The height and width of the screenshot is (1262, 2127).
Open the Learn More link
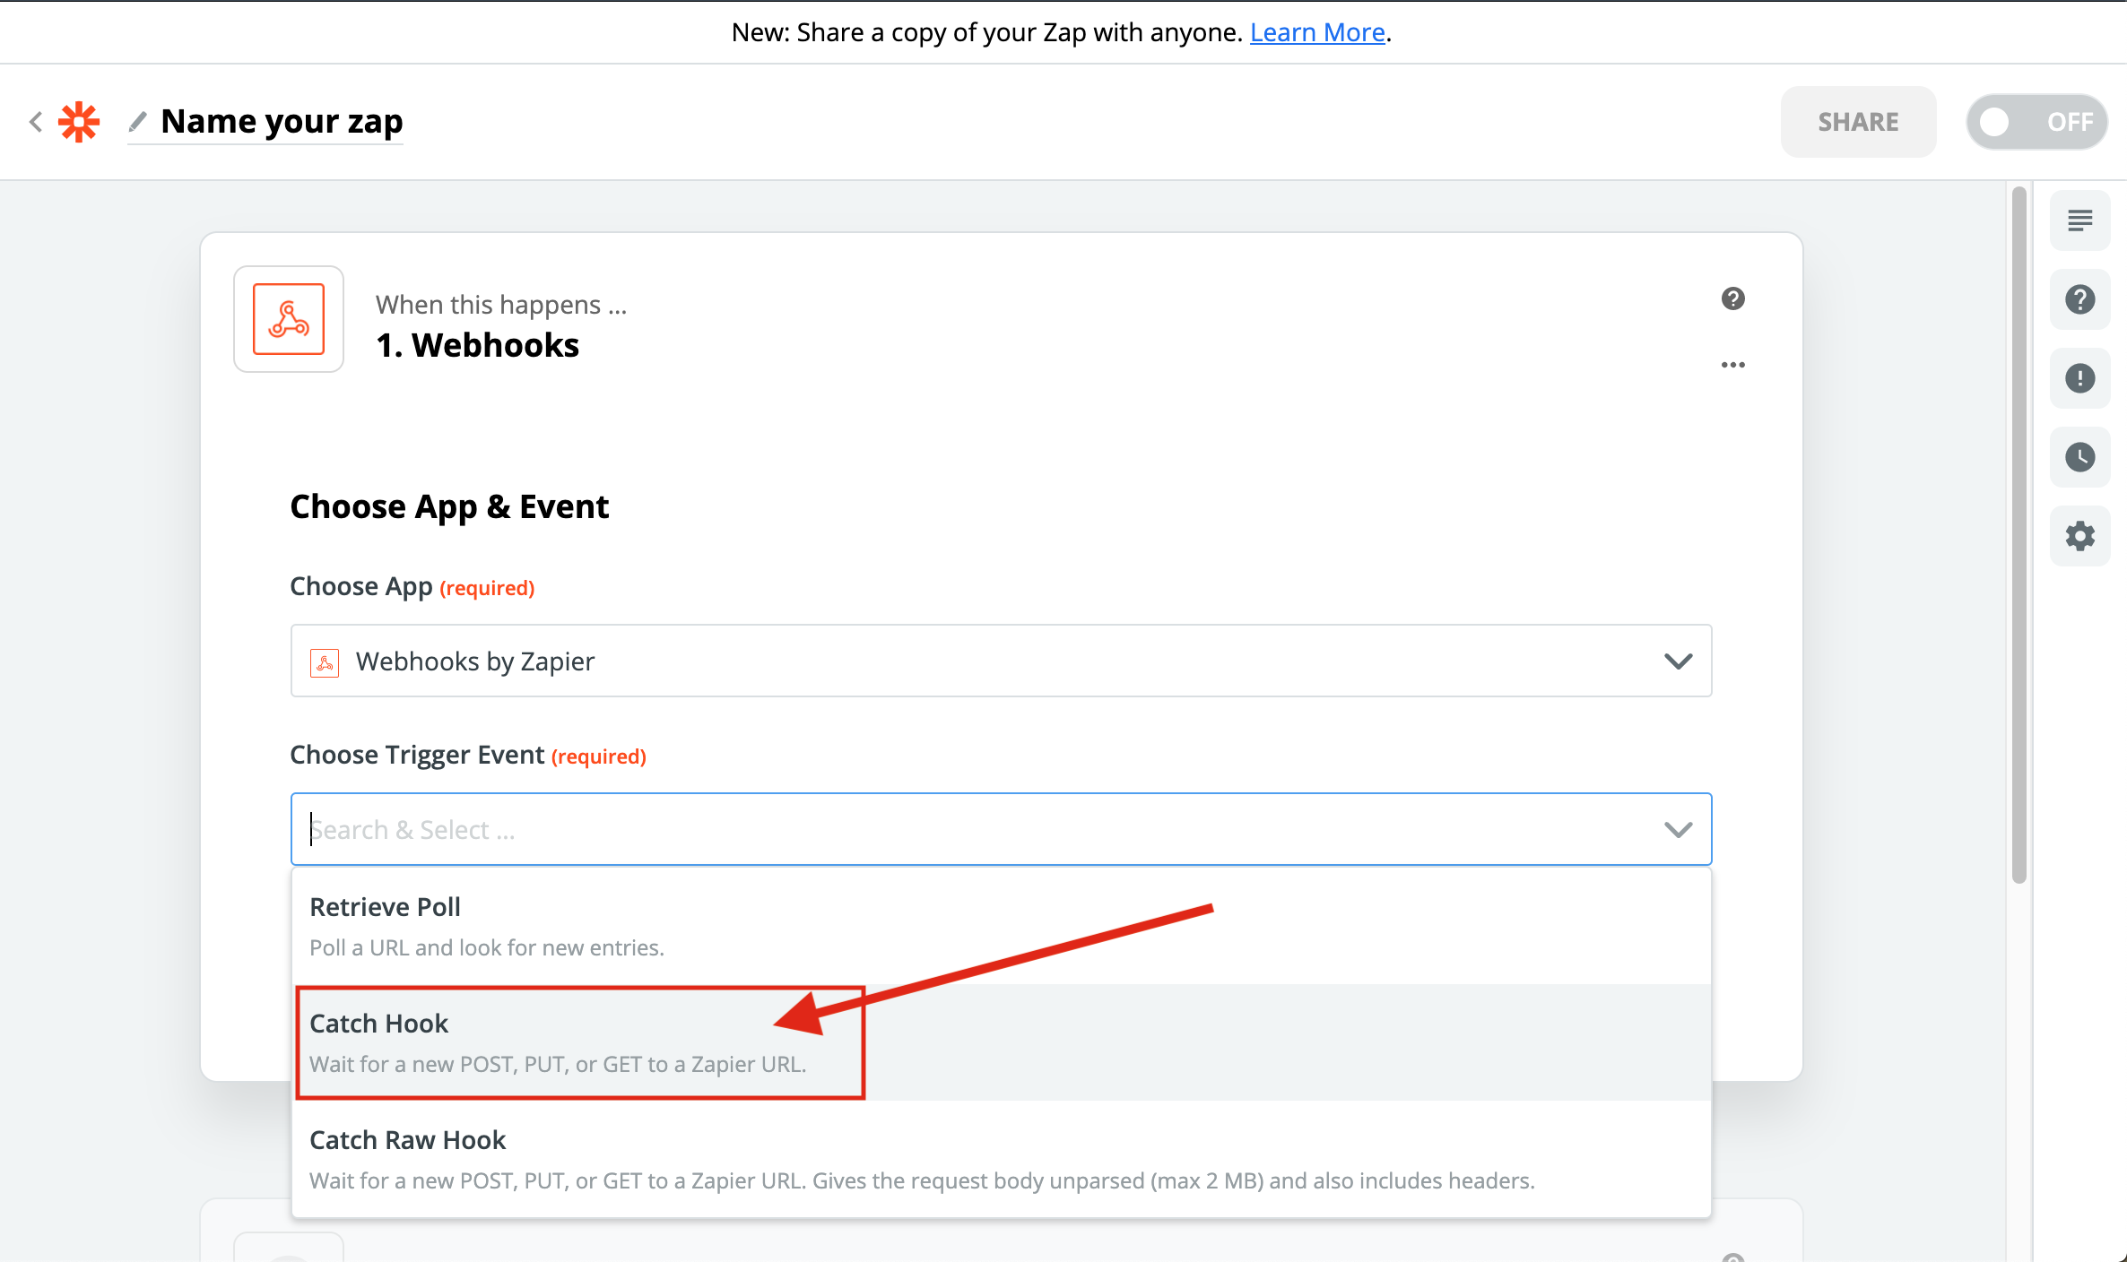pyautogui.click(x=1316, y=32)
